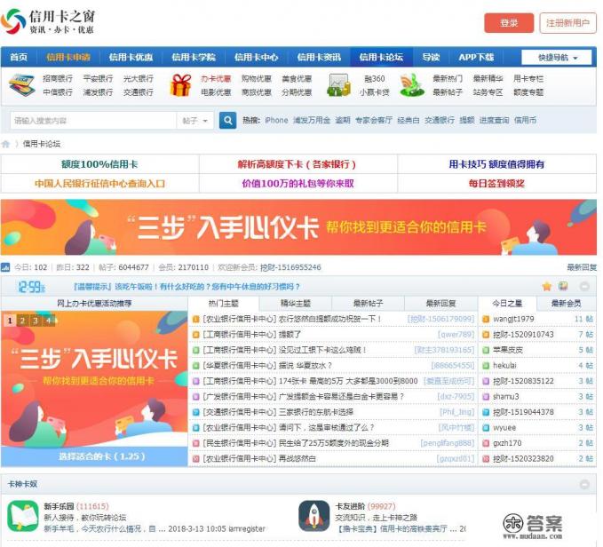Switch to the 最新帖子 tab

pos(368,304)
